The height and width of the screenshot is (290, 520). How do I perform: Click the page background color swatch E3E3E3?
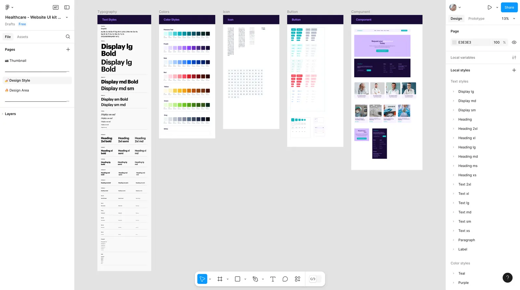click(454, 42)
